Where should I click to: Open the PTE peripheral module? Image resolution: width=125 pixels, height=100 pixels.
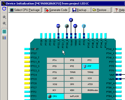73,66
